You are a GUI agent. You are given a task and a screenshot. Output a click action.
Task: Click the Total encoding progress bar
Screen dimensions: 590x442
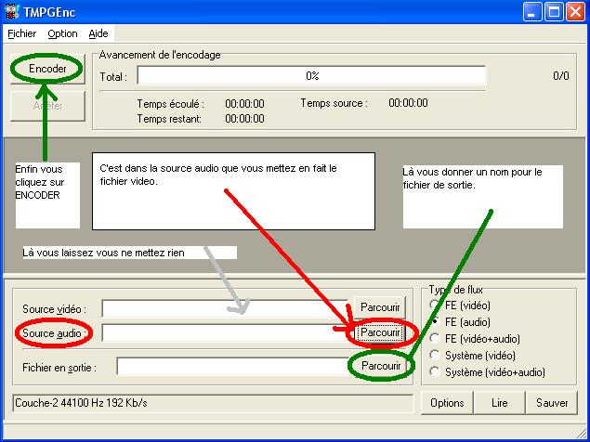311,76
